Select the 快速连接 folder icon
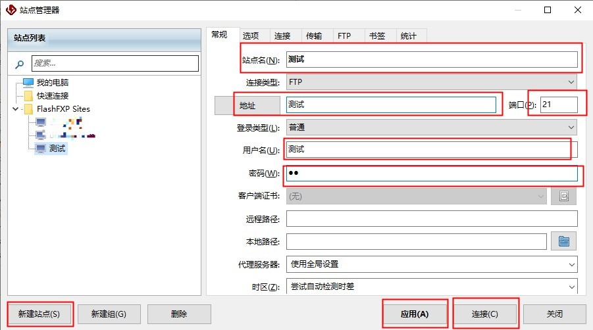Viewport: 593px width, 330px height. click(28, 95)
